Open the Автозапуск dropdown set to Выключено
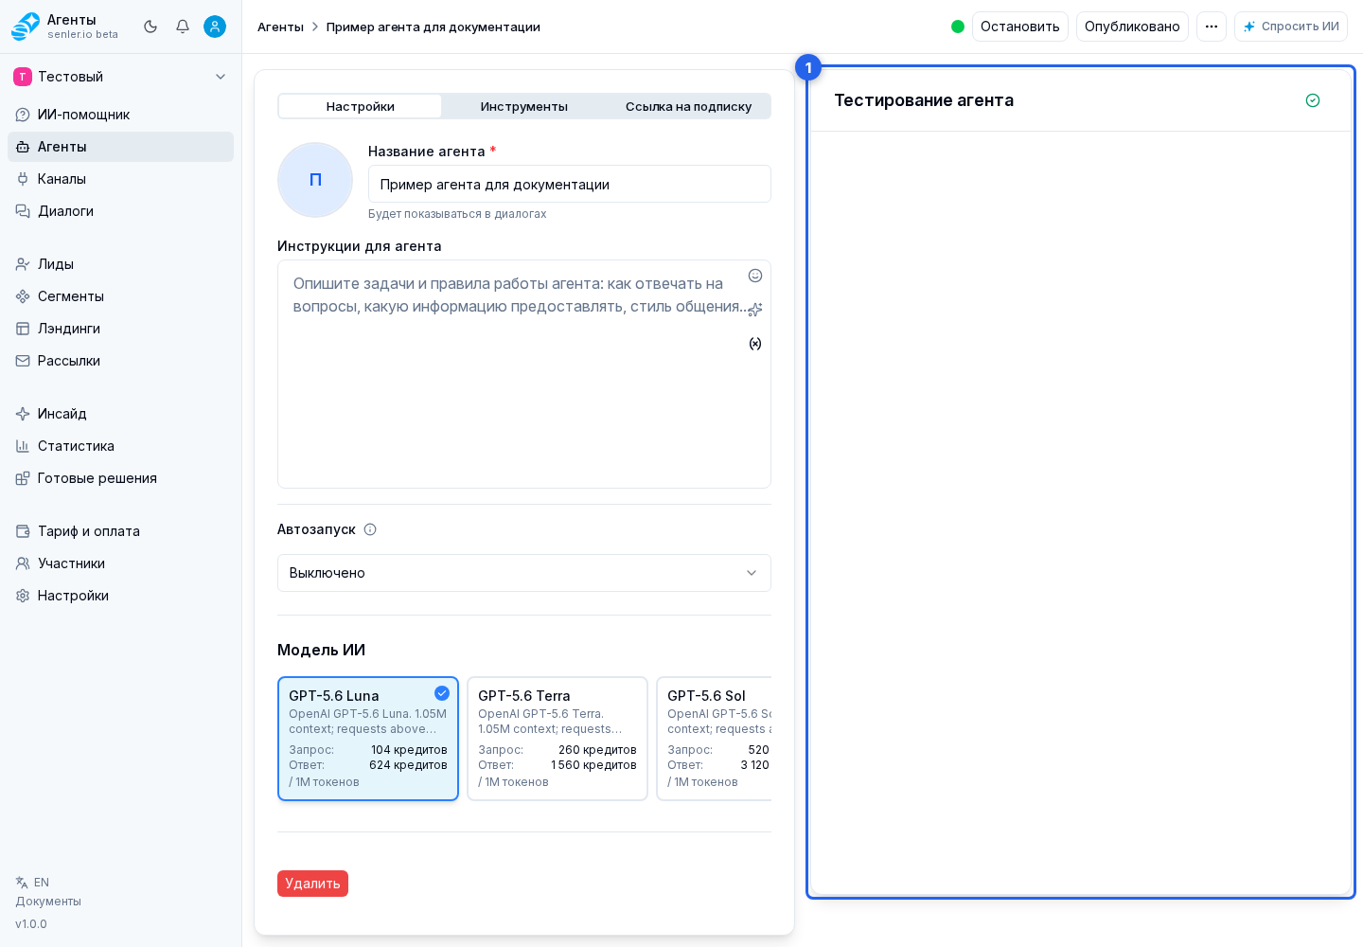Screen dimensions: 1363x947 coord(524,573)
